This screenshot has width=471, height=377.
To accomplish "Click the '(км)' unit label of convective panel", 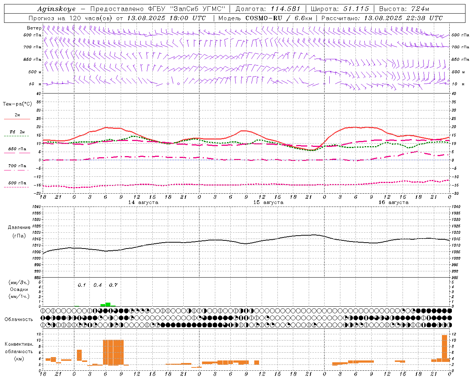I will coord(19,359).
